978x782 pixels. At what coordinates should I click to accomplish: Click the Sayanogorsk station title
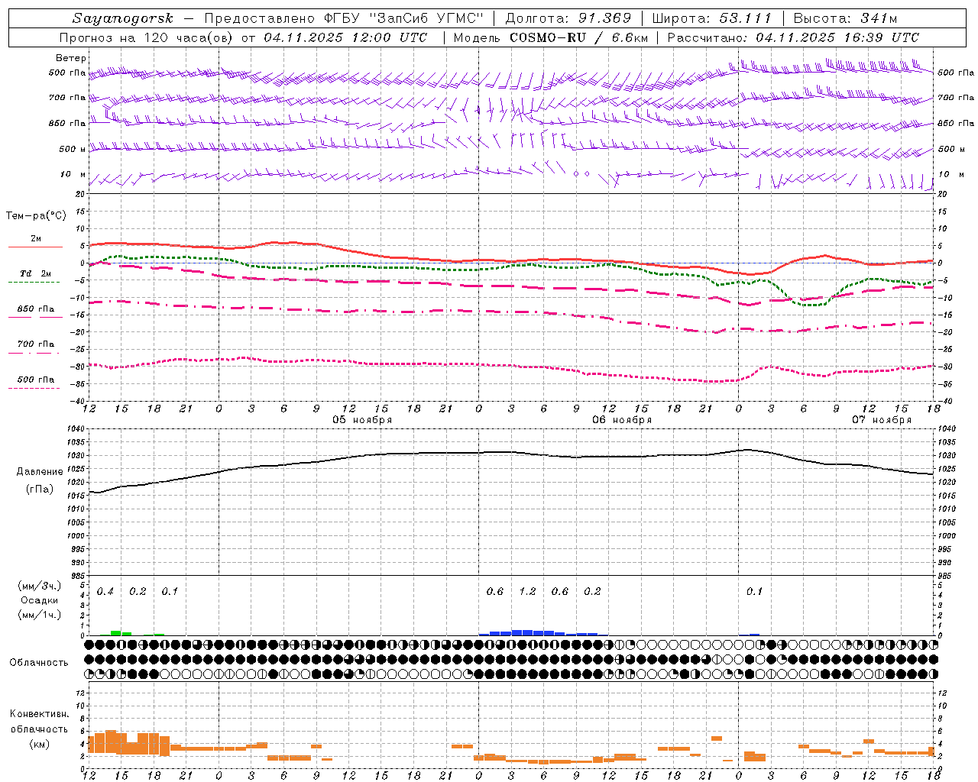click(123, 18)
